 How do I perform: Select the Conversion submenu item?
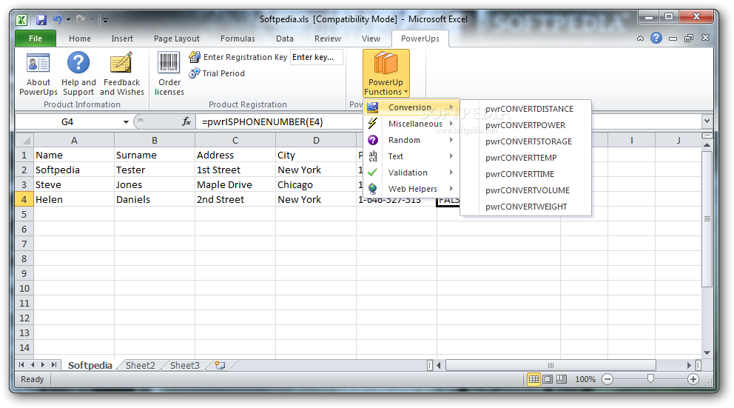tap(411, 107)
